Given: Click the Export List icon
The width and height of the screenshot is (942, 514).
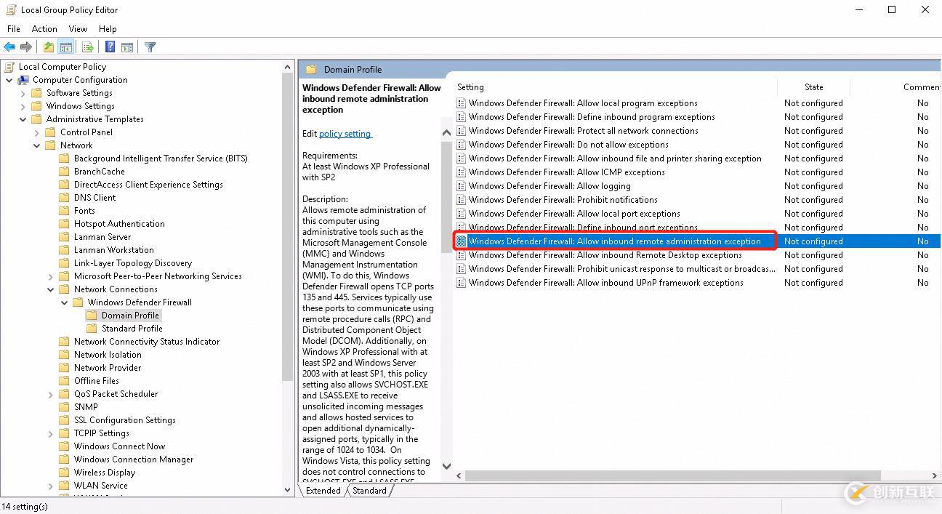Looking at the screenshot, I should click(x=87, y=47).
